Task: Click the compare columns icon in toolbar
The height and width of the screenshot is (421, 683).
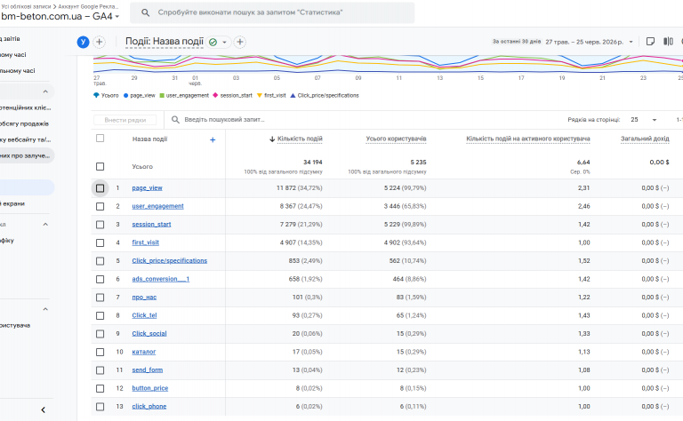Action: 668,42
